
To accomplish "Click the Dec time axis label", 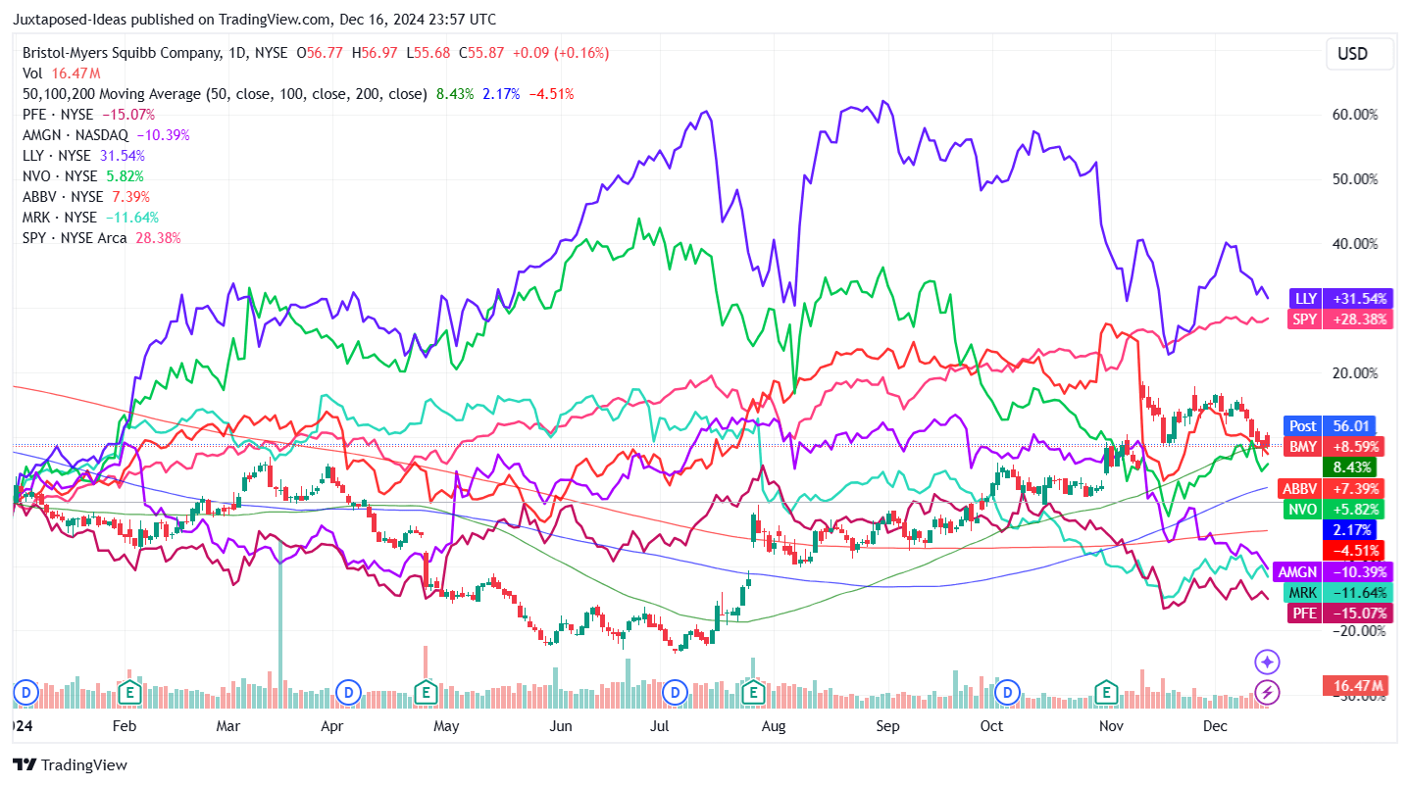I will [x=1215, y=726].
